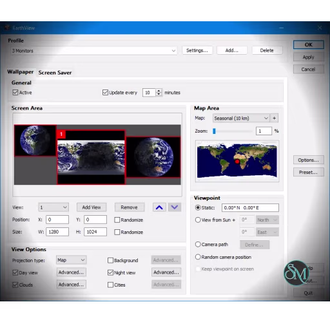Open the Map dropdown showing Seasonal (10 km)
Viewport: 330px width, 322px height.
point(241,118)
